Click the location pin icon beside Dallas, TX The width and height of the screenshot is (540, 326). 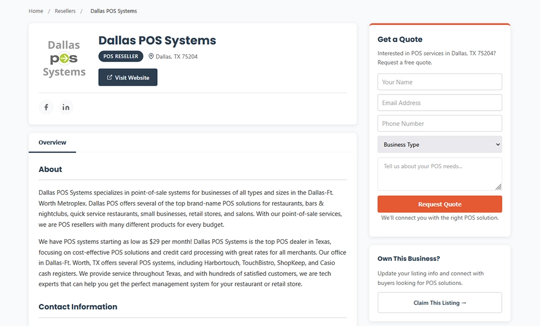click(151, 56)
